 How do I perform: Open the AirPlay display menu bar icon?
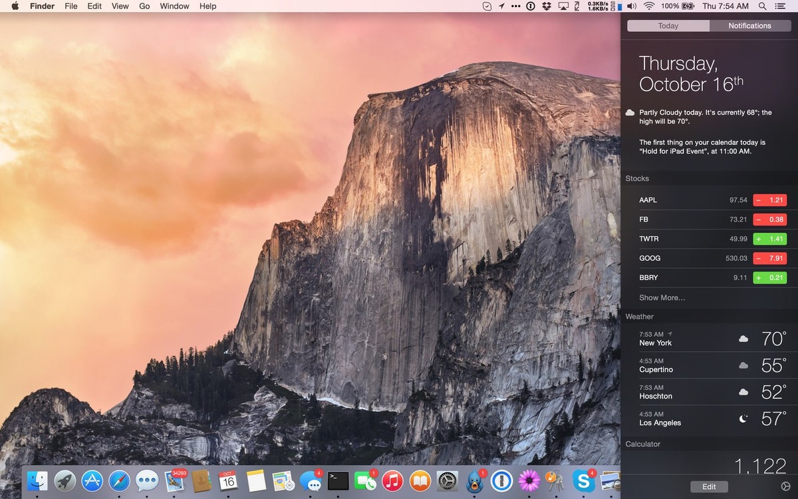[563, 6]
